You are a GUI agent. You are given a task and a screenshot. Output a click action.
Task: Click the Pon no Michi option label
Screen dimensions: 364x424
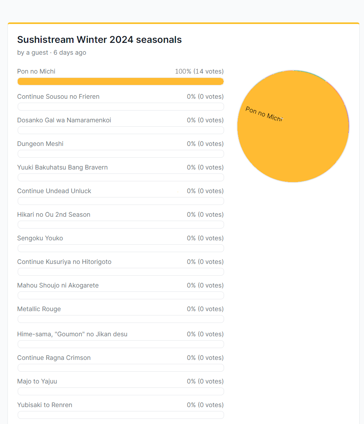[36, 72]
